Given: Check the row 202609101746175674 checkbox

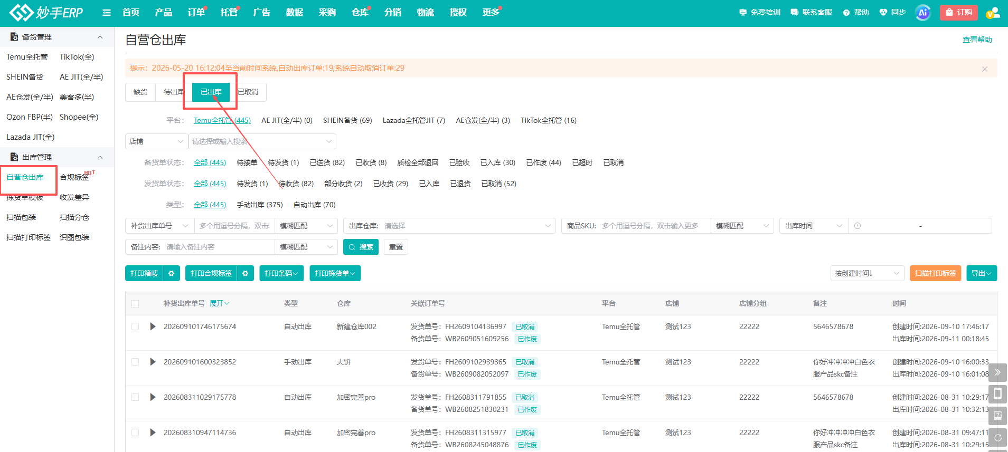Looking at the screenshot, I should 135,326.
